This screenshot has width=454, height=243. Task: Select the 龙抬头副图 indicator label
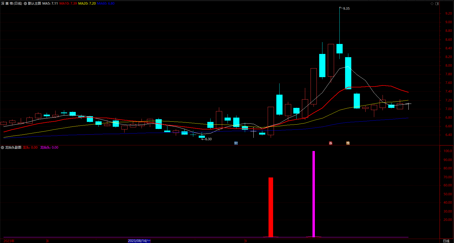tap(13, 148)
